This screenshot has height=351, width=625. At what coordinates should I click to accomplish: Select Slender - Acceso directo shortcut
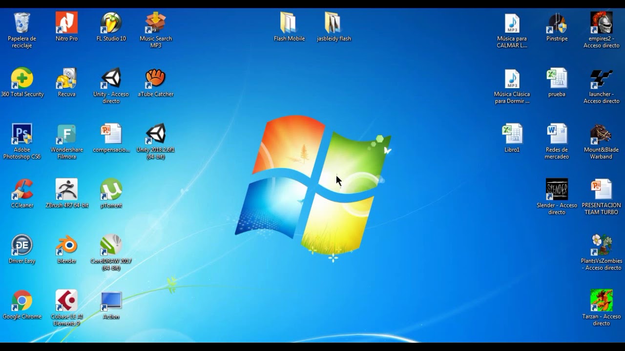(x=557, y=190)
